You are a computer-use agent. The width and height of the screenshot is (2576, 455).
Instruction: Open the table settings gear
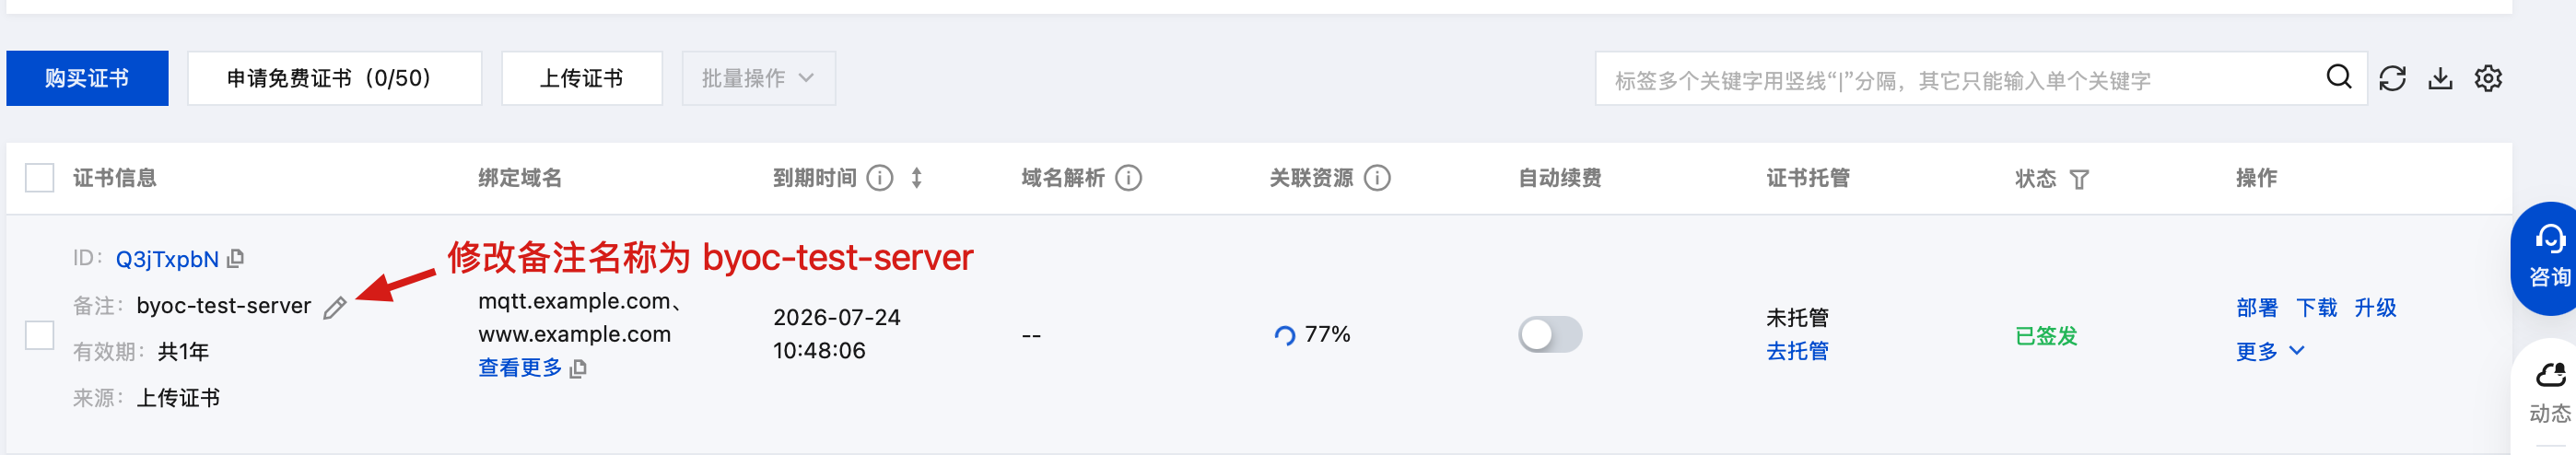2488,78
